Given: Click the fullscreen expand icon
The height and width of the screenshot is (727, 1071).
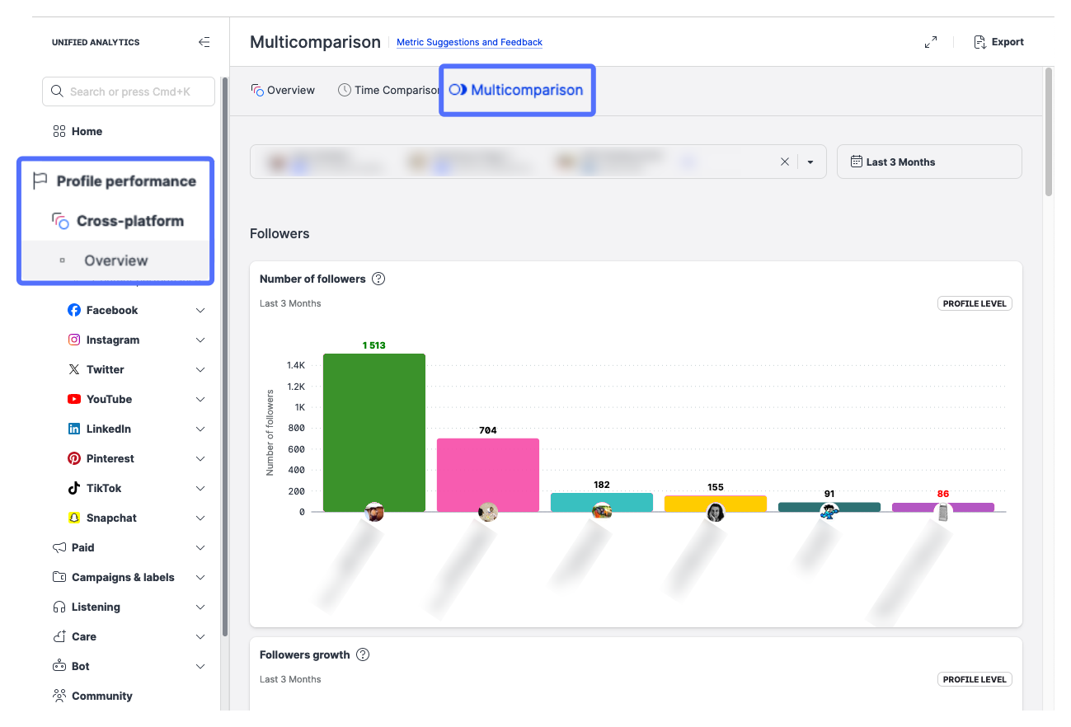Looking at the screenshot, I should coord(930,42).
